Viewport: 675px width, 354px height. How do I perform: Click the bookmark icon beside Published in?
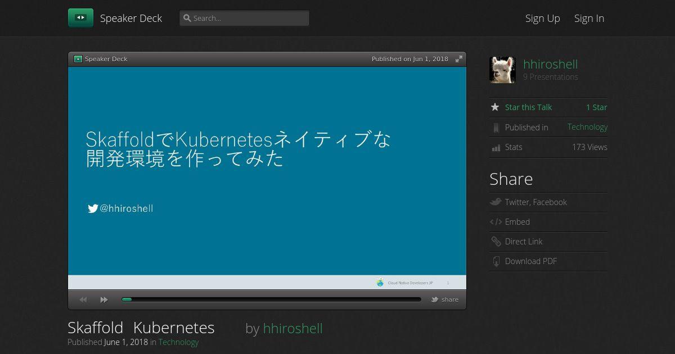point(496,128)
